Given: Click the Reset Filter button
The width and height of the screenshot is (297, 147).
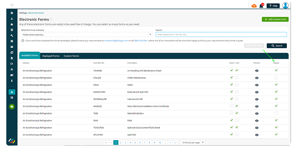Looking at the screenshot, I should [x=254, y=46].
